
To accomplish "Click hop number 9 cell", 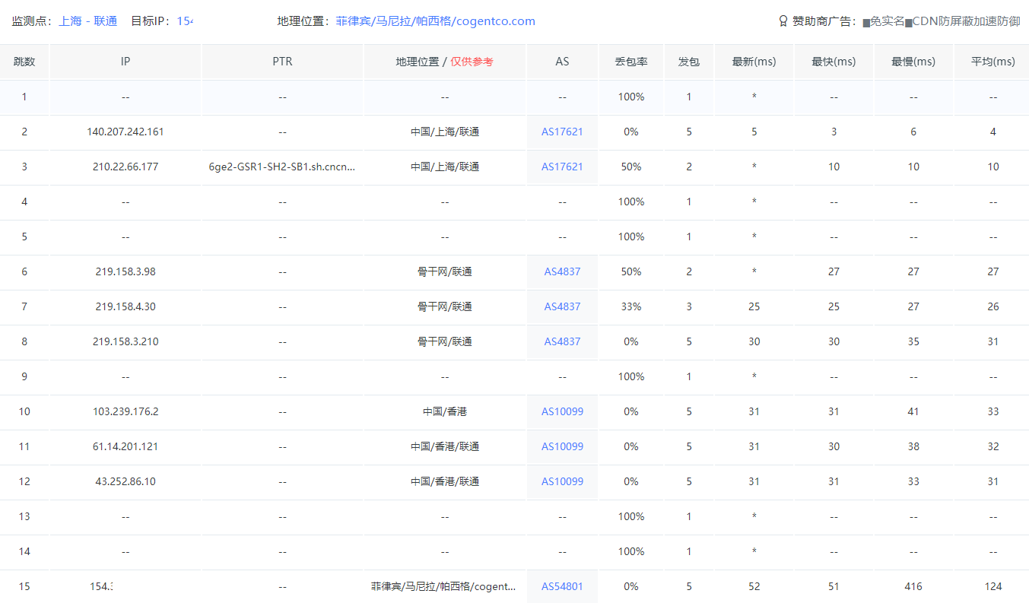I will pos(24,376).
